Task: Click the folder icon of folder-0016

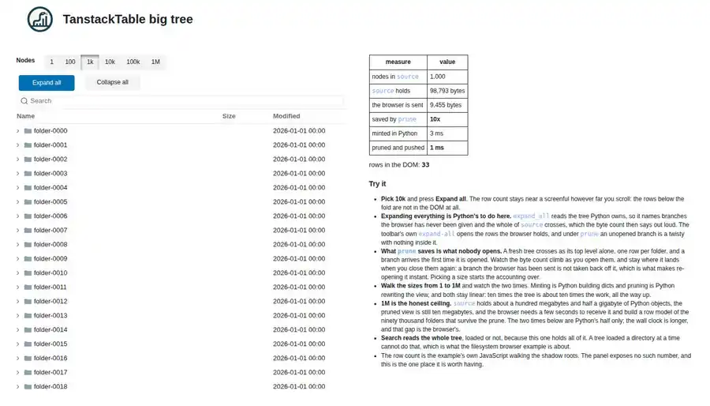Action: pyautogui.click(x=28, y=358)
